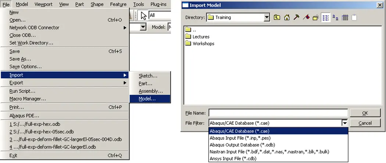
Task: Choose Abaqus Output Database (*.odb) filter
Action: click(278, 145)
